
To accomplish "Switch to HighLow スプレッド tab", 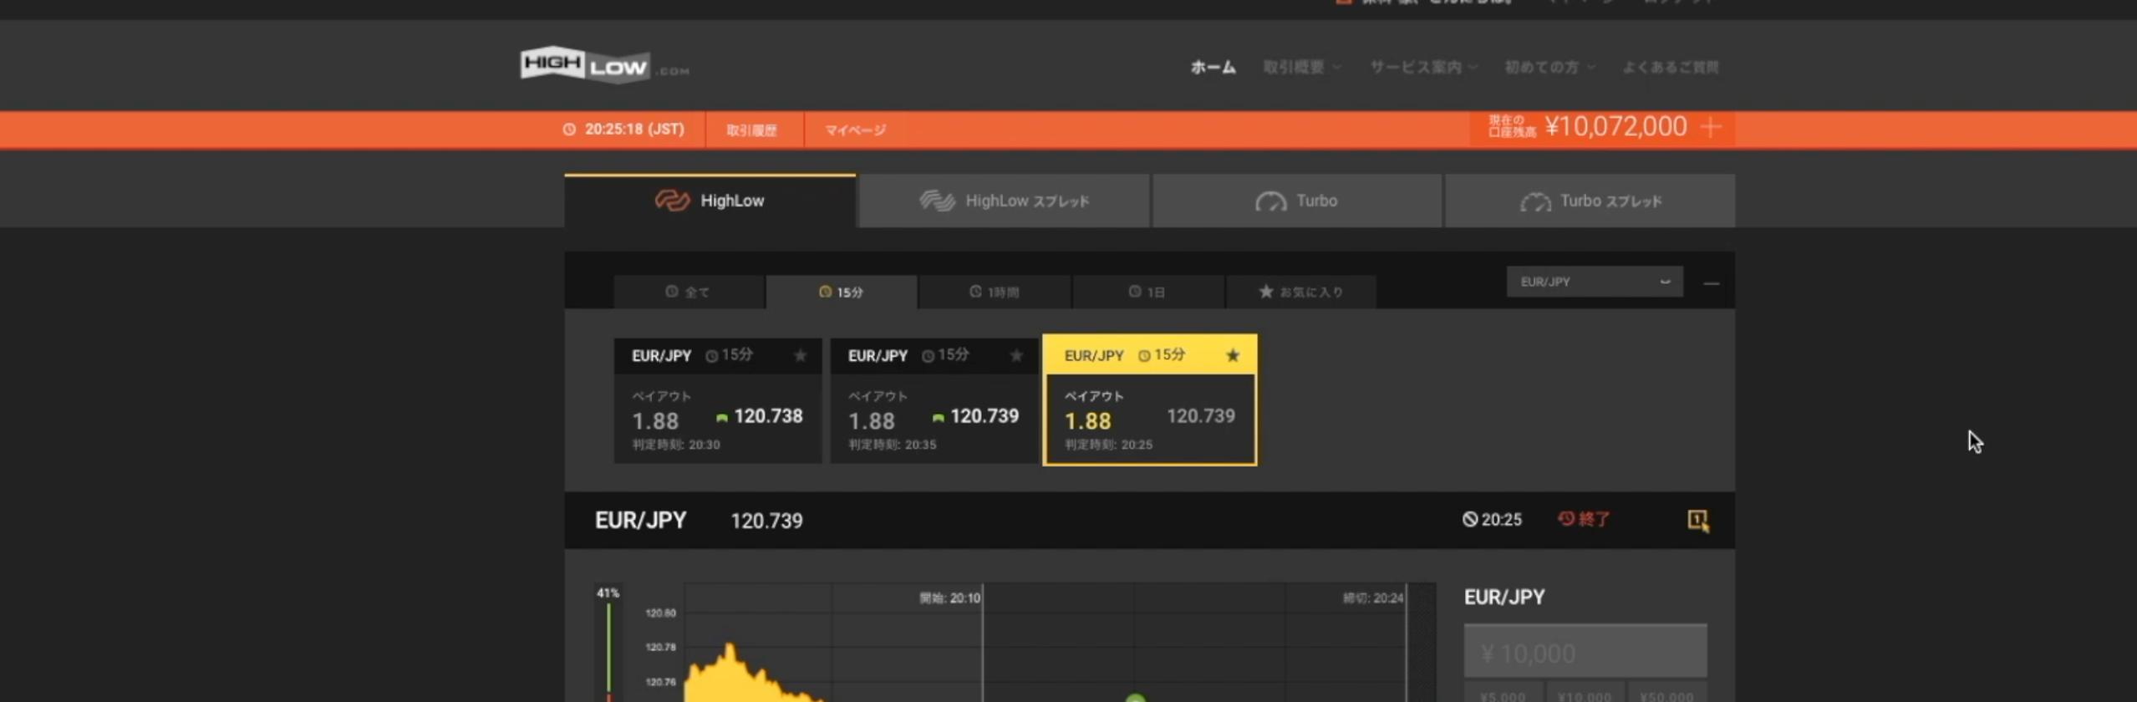I will click(1004, 201).
